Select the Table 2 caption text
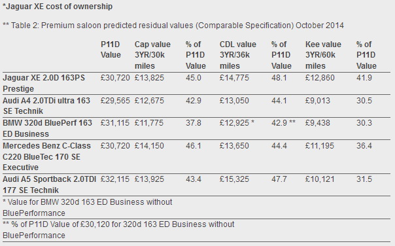Image resolution: width=395 pixels, height=246 pixels. coord(173,26)
